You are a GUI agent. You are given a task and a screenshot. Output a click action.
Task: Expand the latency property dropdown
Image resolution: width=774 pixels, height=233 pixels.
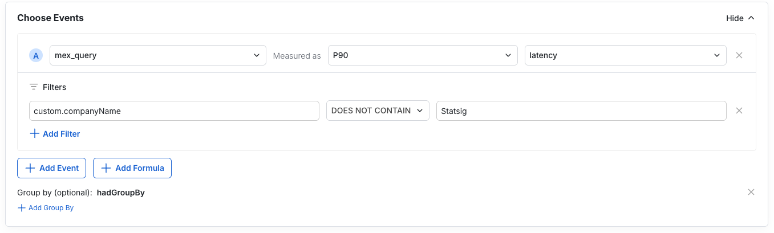pos(625,55)
